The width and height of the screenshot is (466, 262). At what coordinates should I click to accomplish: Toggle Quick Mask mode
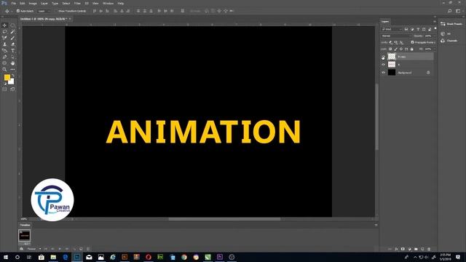point(4,89)
